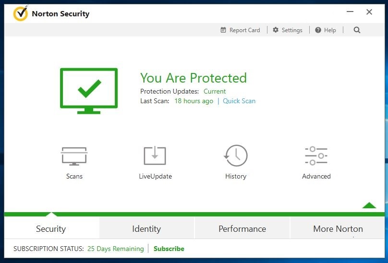Open the Performance tab
The width and height of the screenshot is (388, 263).
(242, 229)
